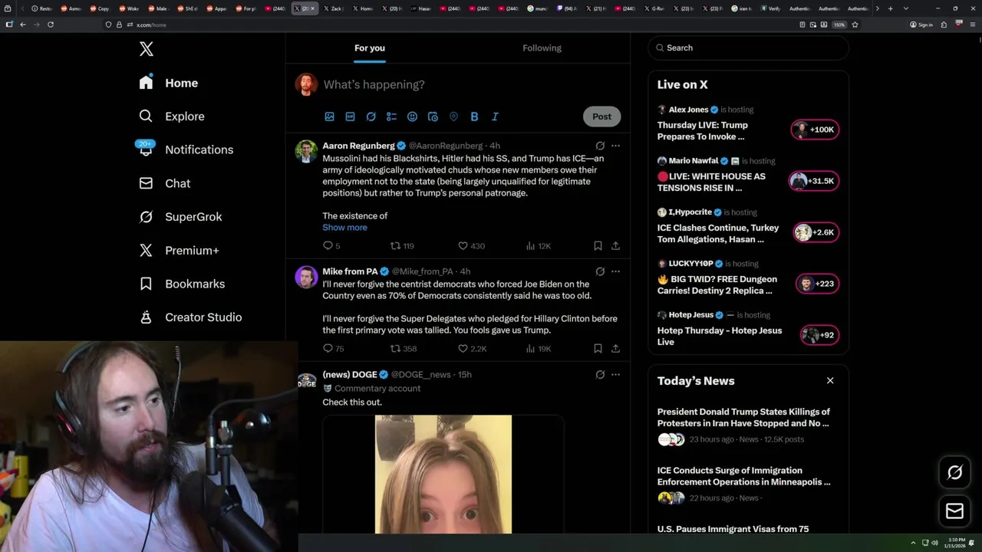Bookmark this page with star icon
Viewport: 982px width, 552px height.
point(855,25)
